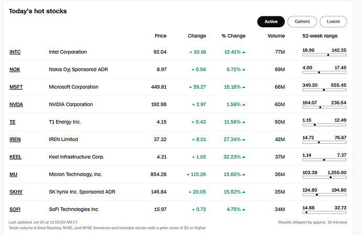
Task: Open the TE ticker link
Action: click(13, 122)
